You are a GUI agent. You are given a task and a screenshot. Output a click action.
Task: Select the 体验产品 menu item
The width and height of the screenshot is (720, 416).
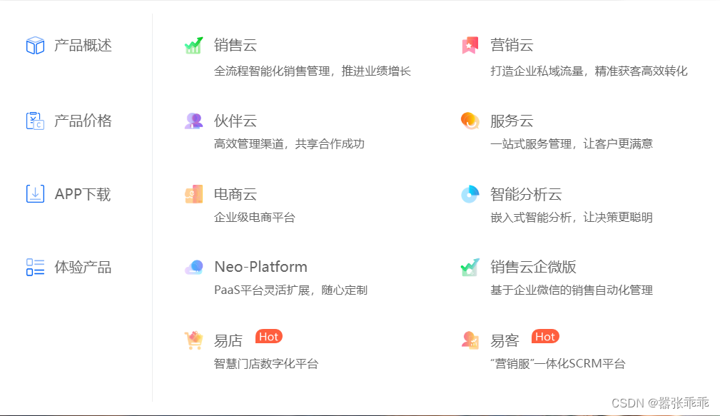(x=82, y=266)
